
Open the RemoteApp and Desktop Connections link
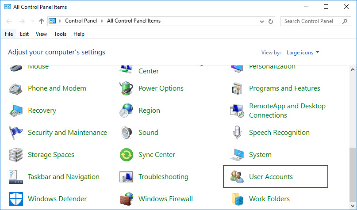pyautogui.click(x=288, y=111)
